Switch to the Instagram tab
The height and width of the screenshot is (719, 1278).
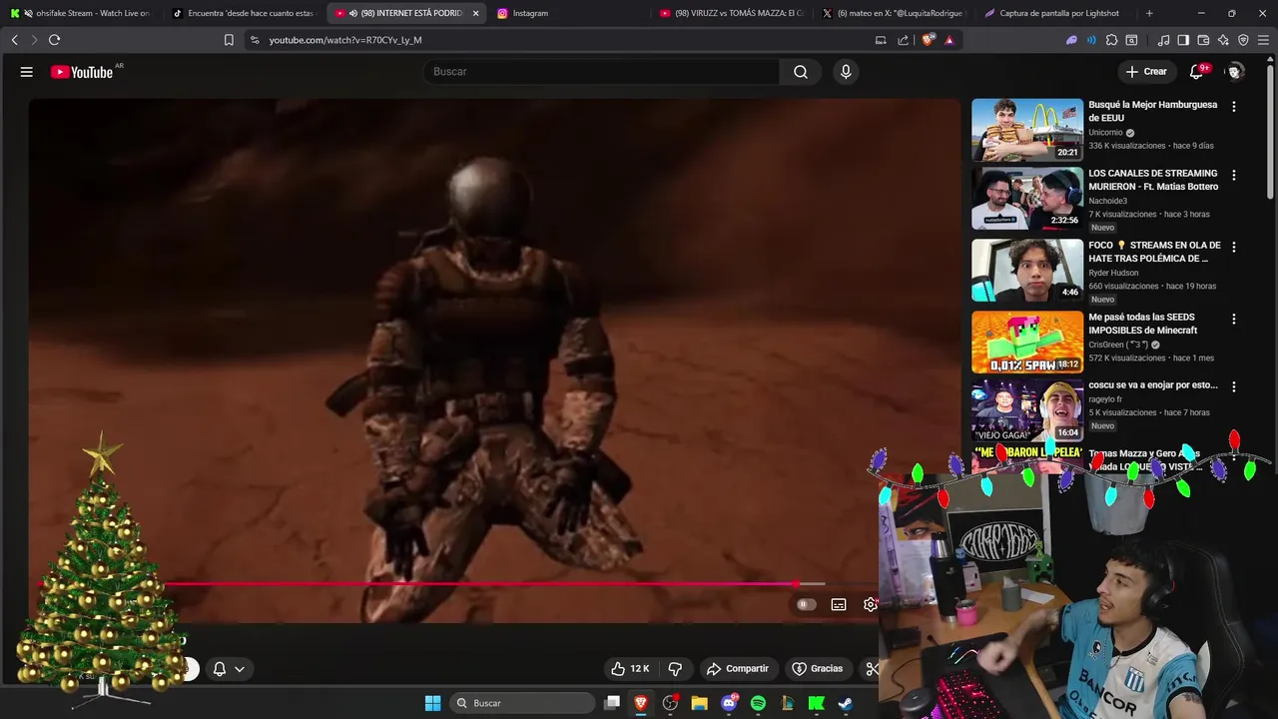click(570, 13)
